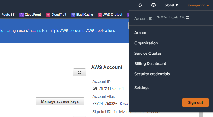Click the AWS Account heading

[x=107, y=67]
